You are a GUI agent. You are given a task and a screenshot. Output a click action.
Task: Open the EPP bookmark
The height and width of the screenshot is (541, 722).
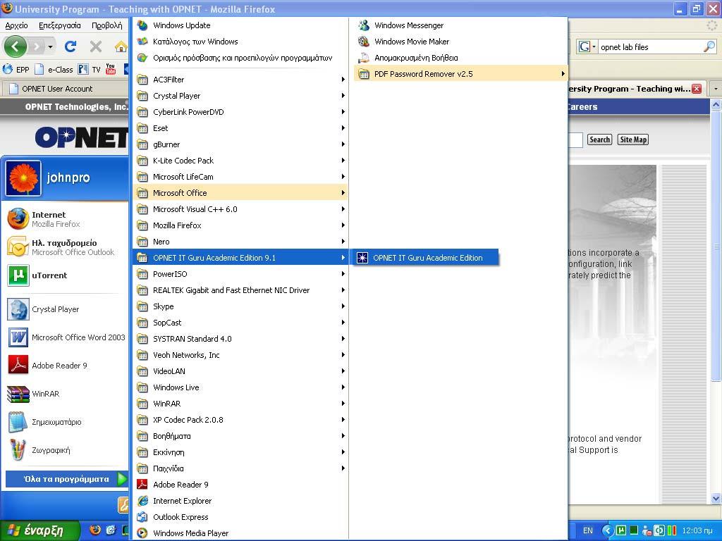click(16, 70)
